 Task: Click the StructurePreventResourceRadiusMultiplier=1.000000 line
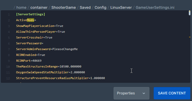coord(60,78)
